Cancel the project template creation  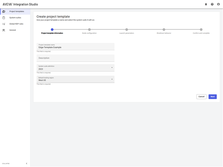click(x=201, y=97)
